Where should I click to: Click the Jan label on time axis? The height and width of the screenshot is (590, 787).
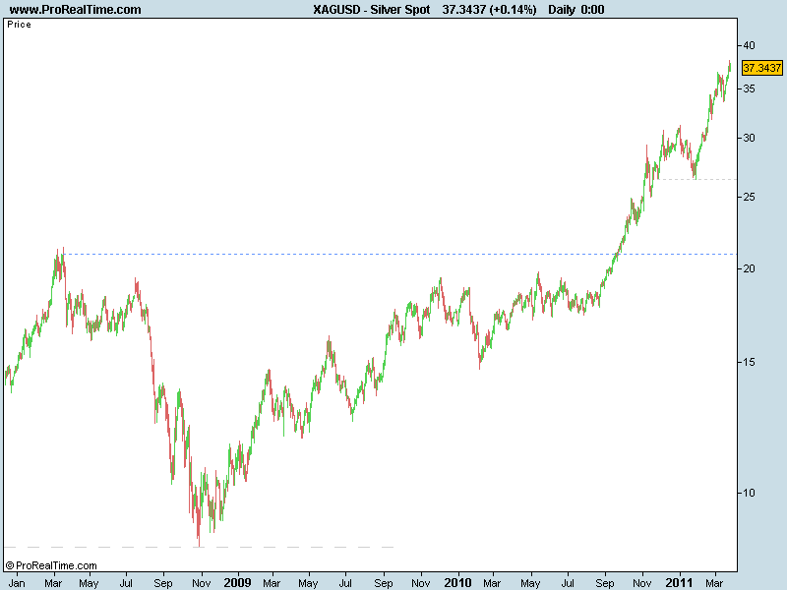pyautogui.click(x=17, y=583)
